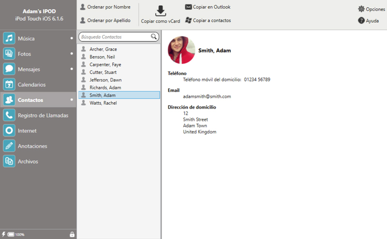Click the Ayuda question mark icon
This screenshot has width=387, height=239.
pyautogui.click(x=361, y=20)
